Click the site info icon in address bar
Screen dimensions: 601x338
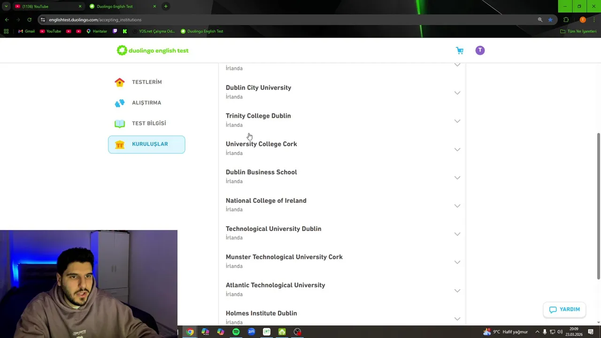click(43, 20)
